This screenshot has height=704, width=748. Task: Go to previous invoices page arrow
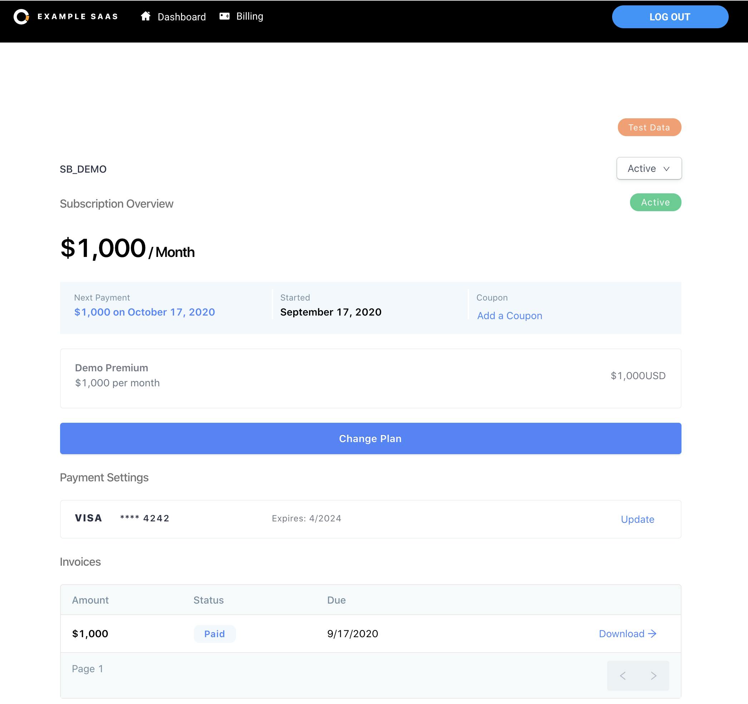pos(623,676)
